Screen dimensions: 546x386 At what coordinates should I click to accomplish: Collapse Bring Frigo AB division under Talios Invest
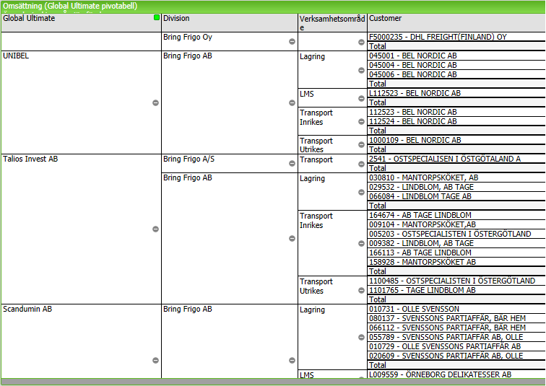[x=292, y=239]
